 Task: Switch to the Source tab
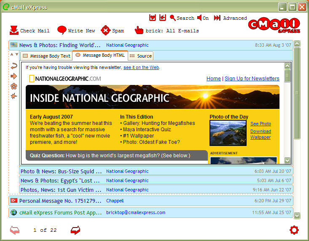point(141,56)
